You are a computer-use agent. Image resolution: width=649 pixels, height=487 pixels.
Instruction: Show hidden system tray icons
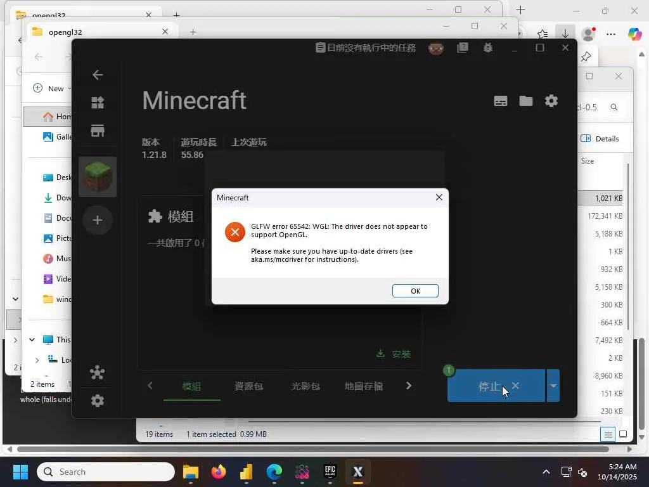point(546,472)
